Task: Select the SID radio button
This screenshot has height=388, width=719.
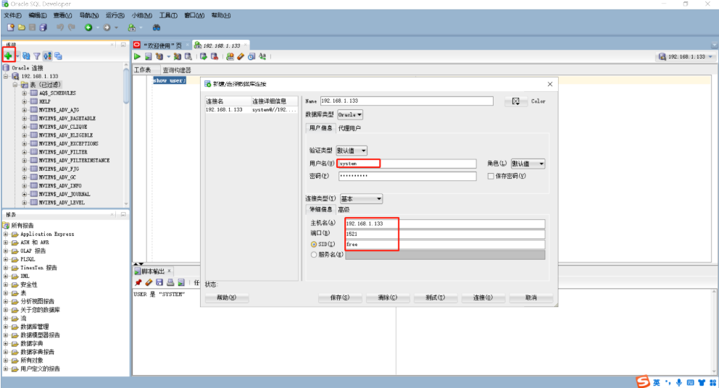Action: coord(314,244)
